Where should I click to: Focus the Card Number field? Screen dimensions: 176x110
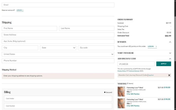click(58, 106)
